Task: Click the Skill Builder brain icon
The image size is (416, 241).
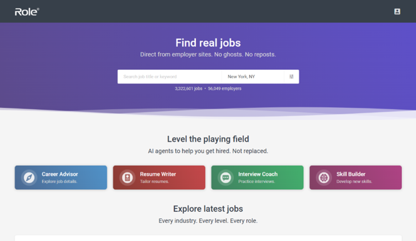Action: point(324,178)
